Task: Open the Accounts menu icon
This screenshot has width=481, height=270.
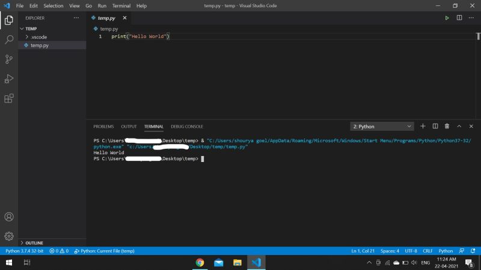Action: 9,217
